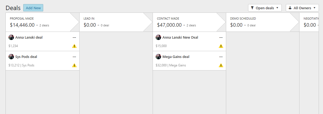Expand the All Owners dropdown
323x114 pixels.
point(302,8)
